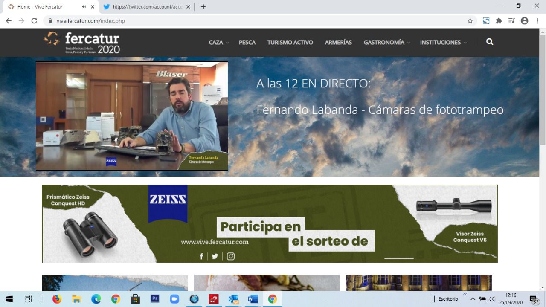This screenshot has height=307, width=546.
Task: View site security lock information
Action: click(x=50, y=20)
